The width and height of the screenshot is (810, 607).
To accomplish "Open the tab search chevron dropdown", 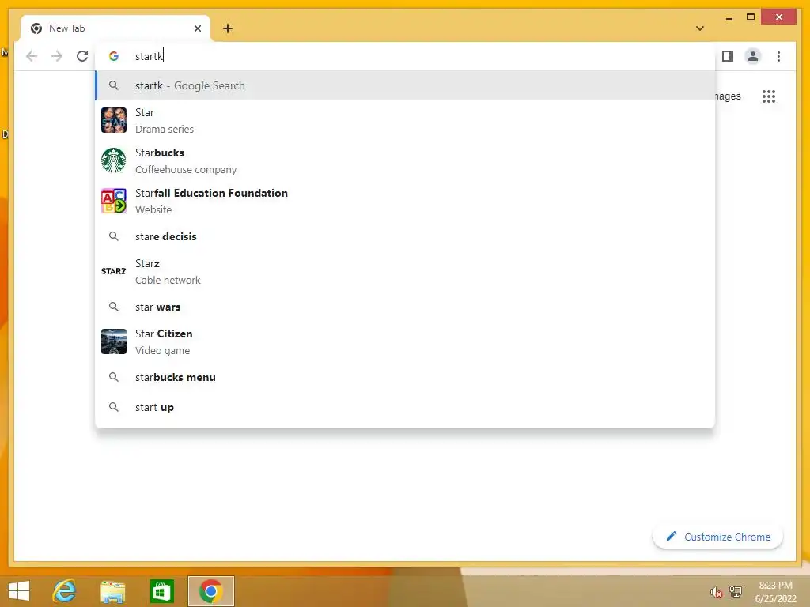I will pyautogui.click(x=700, y=28).
